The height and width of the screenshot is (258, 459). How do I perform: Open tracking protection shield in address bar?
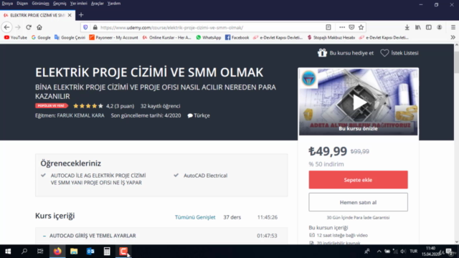pyautogui.click(x=85, y=27)
